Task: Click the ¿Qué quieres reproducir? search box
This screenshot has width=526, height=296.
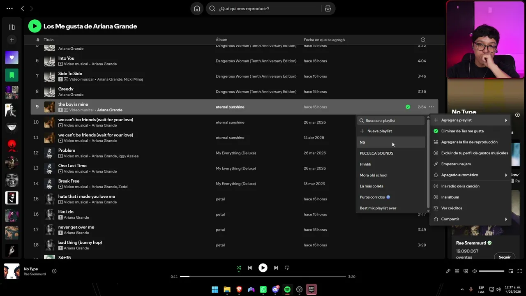Action: coord(263,9)
